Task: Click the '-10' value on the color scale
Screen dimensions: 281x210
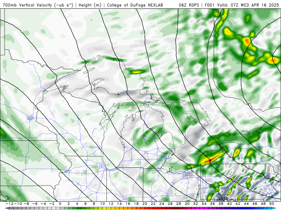Action: point(18,204)
